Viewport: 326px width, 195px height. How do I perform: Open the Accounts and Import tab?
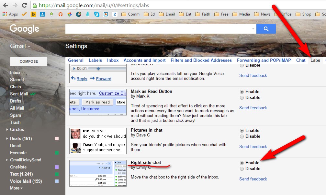tap(144, 60)
